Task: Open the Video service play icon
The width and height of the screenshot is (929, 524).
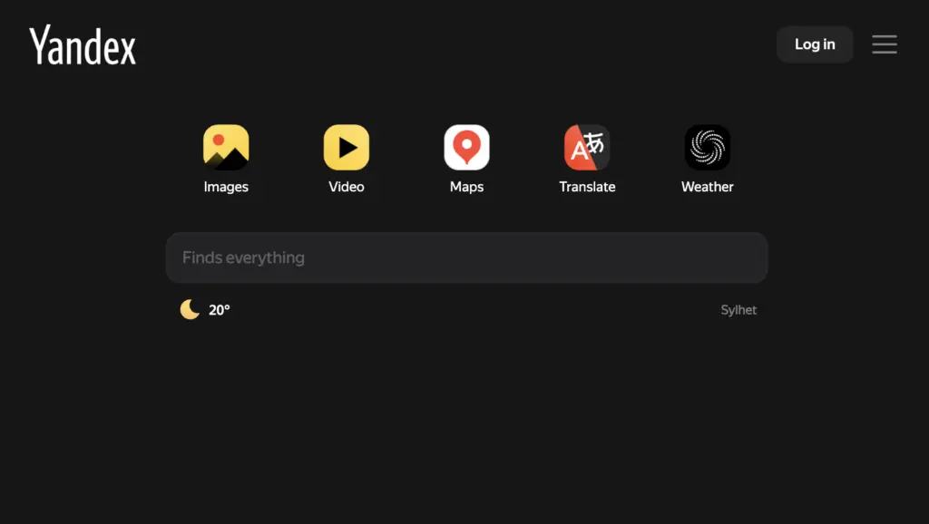Action: (347, 147)
